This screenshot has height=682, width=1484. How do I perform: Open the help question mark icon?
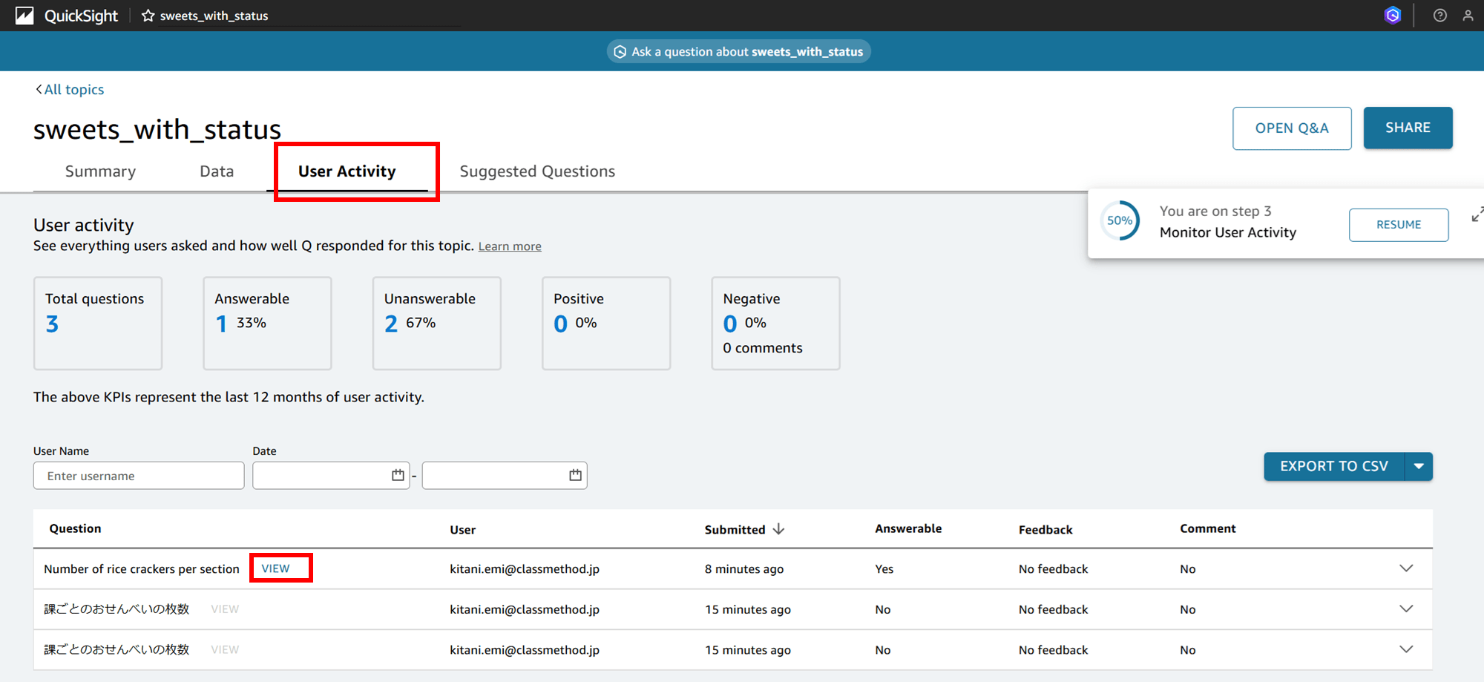click(x=1440, y=15)
